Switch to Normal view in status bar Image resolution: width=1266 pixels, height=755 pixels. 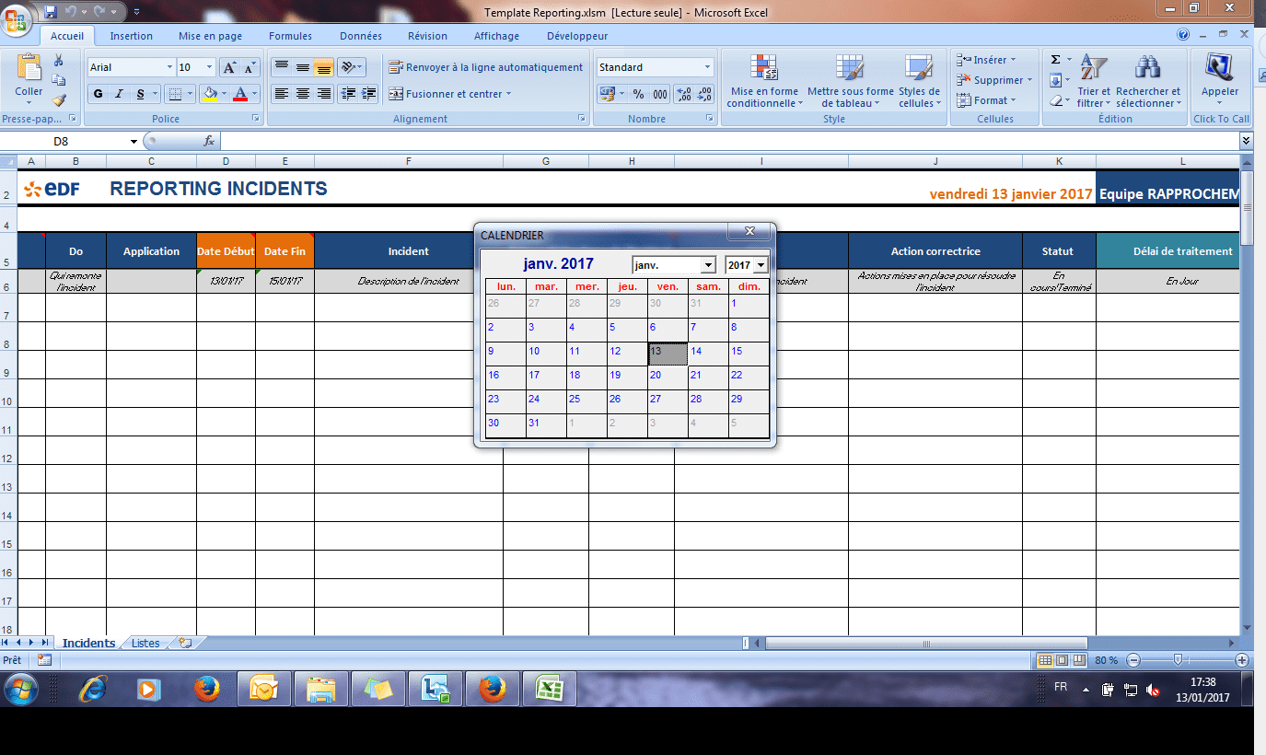point(1045,660)
